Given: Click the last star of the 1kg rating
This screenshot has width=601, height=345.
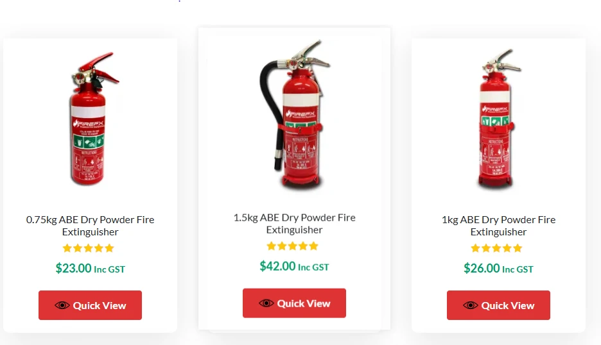Looking at the screenshot, I should pyautogui.click(x=518, y=248).
